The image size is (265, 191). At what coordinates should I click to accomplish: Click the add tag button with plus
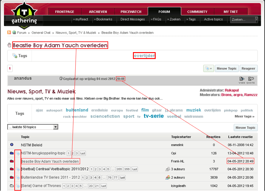click(209, 69)
